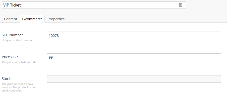This screenshot has height=93, width=227.
Task: Open the Properties tab
Action: pos(56,19)
